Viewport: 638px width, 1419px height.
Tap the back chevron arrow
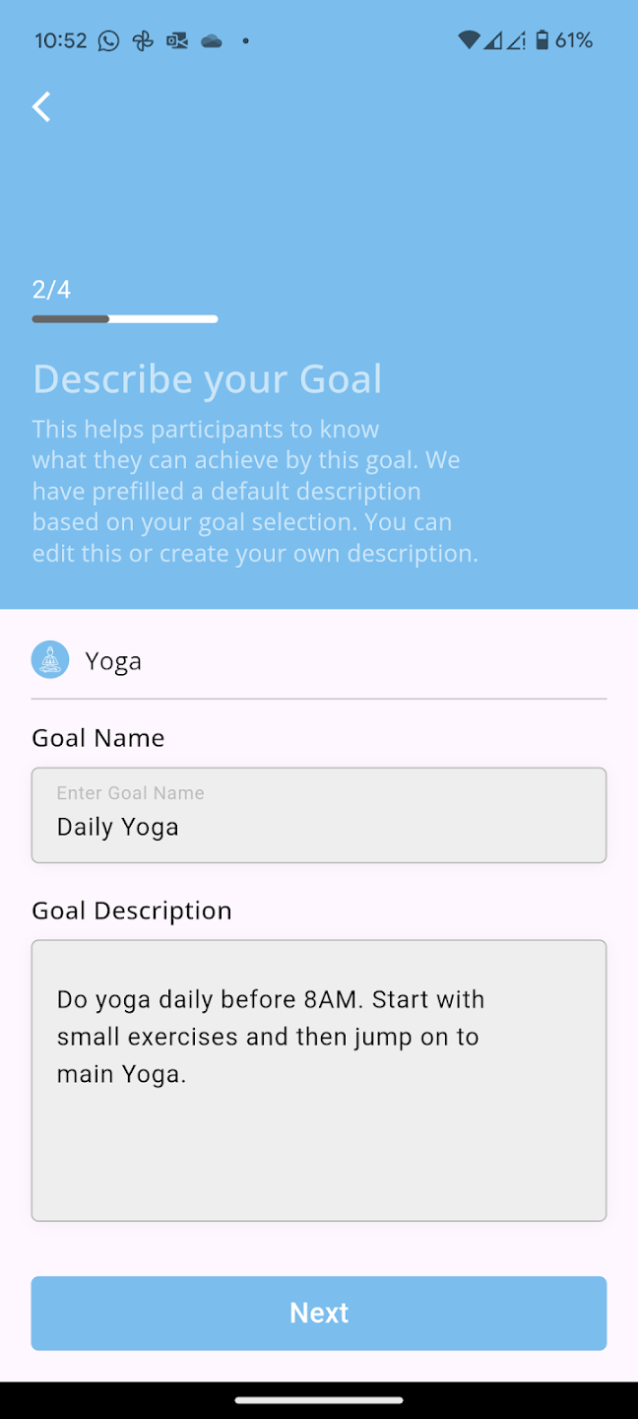tap(41, 106)
